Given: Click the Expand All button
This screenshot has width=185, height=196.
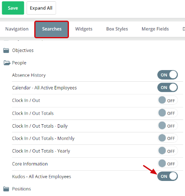Looking at the screenshot, I should pos(41,8).
